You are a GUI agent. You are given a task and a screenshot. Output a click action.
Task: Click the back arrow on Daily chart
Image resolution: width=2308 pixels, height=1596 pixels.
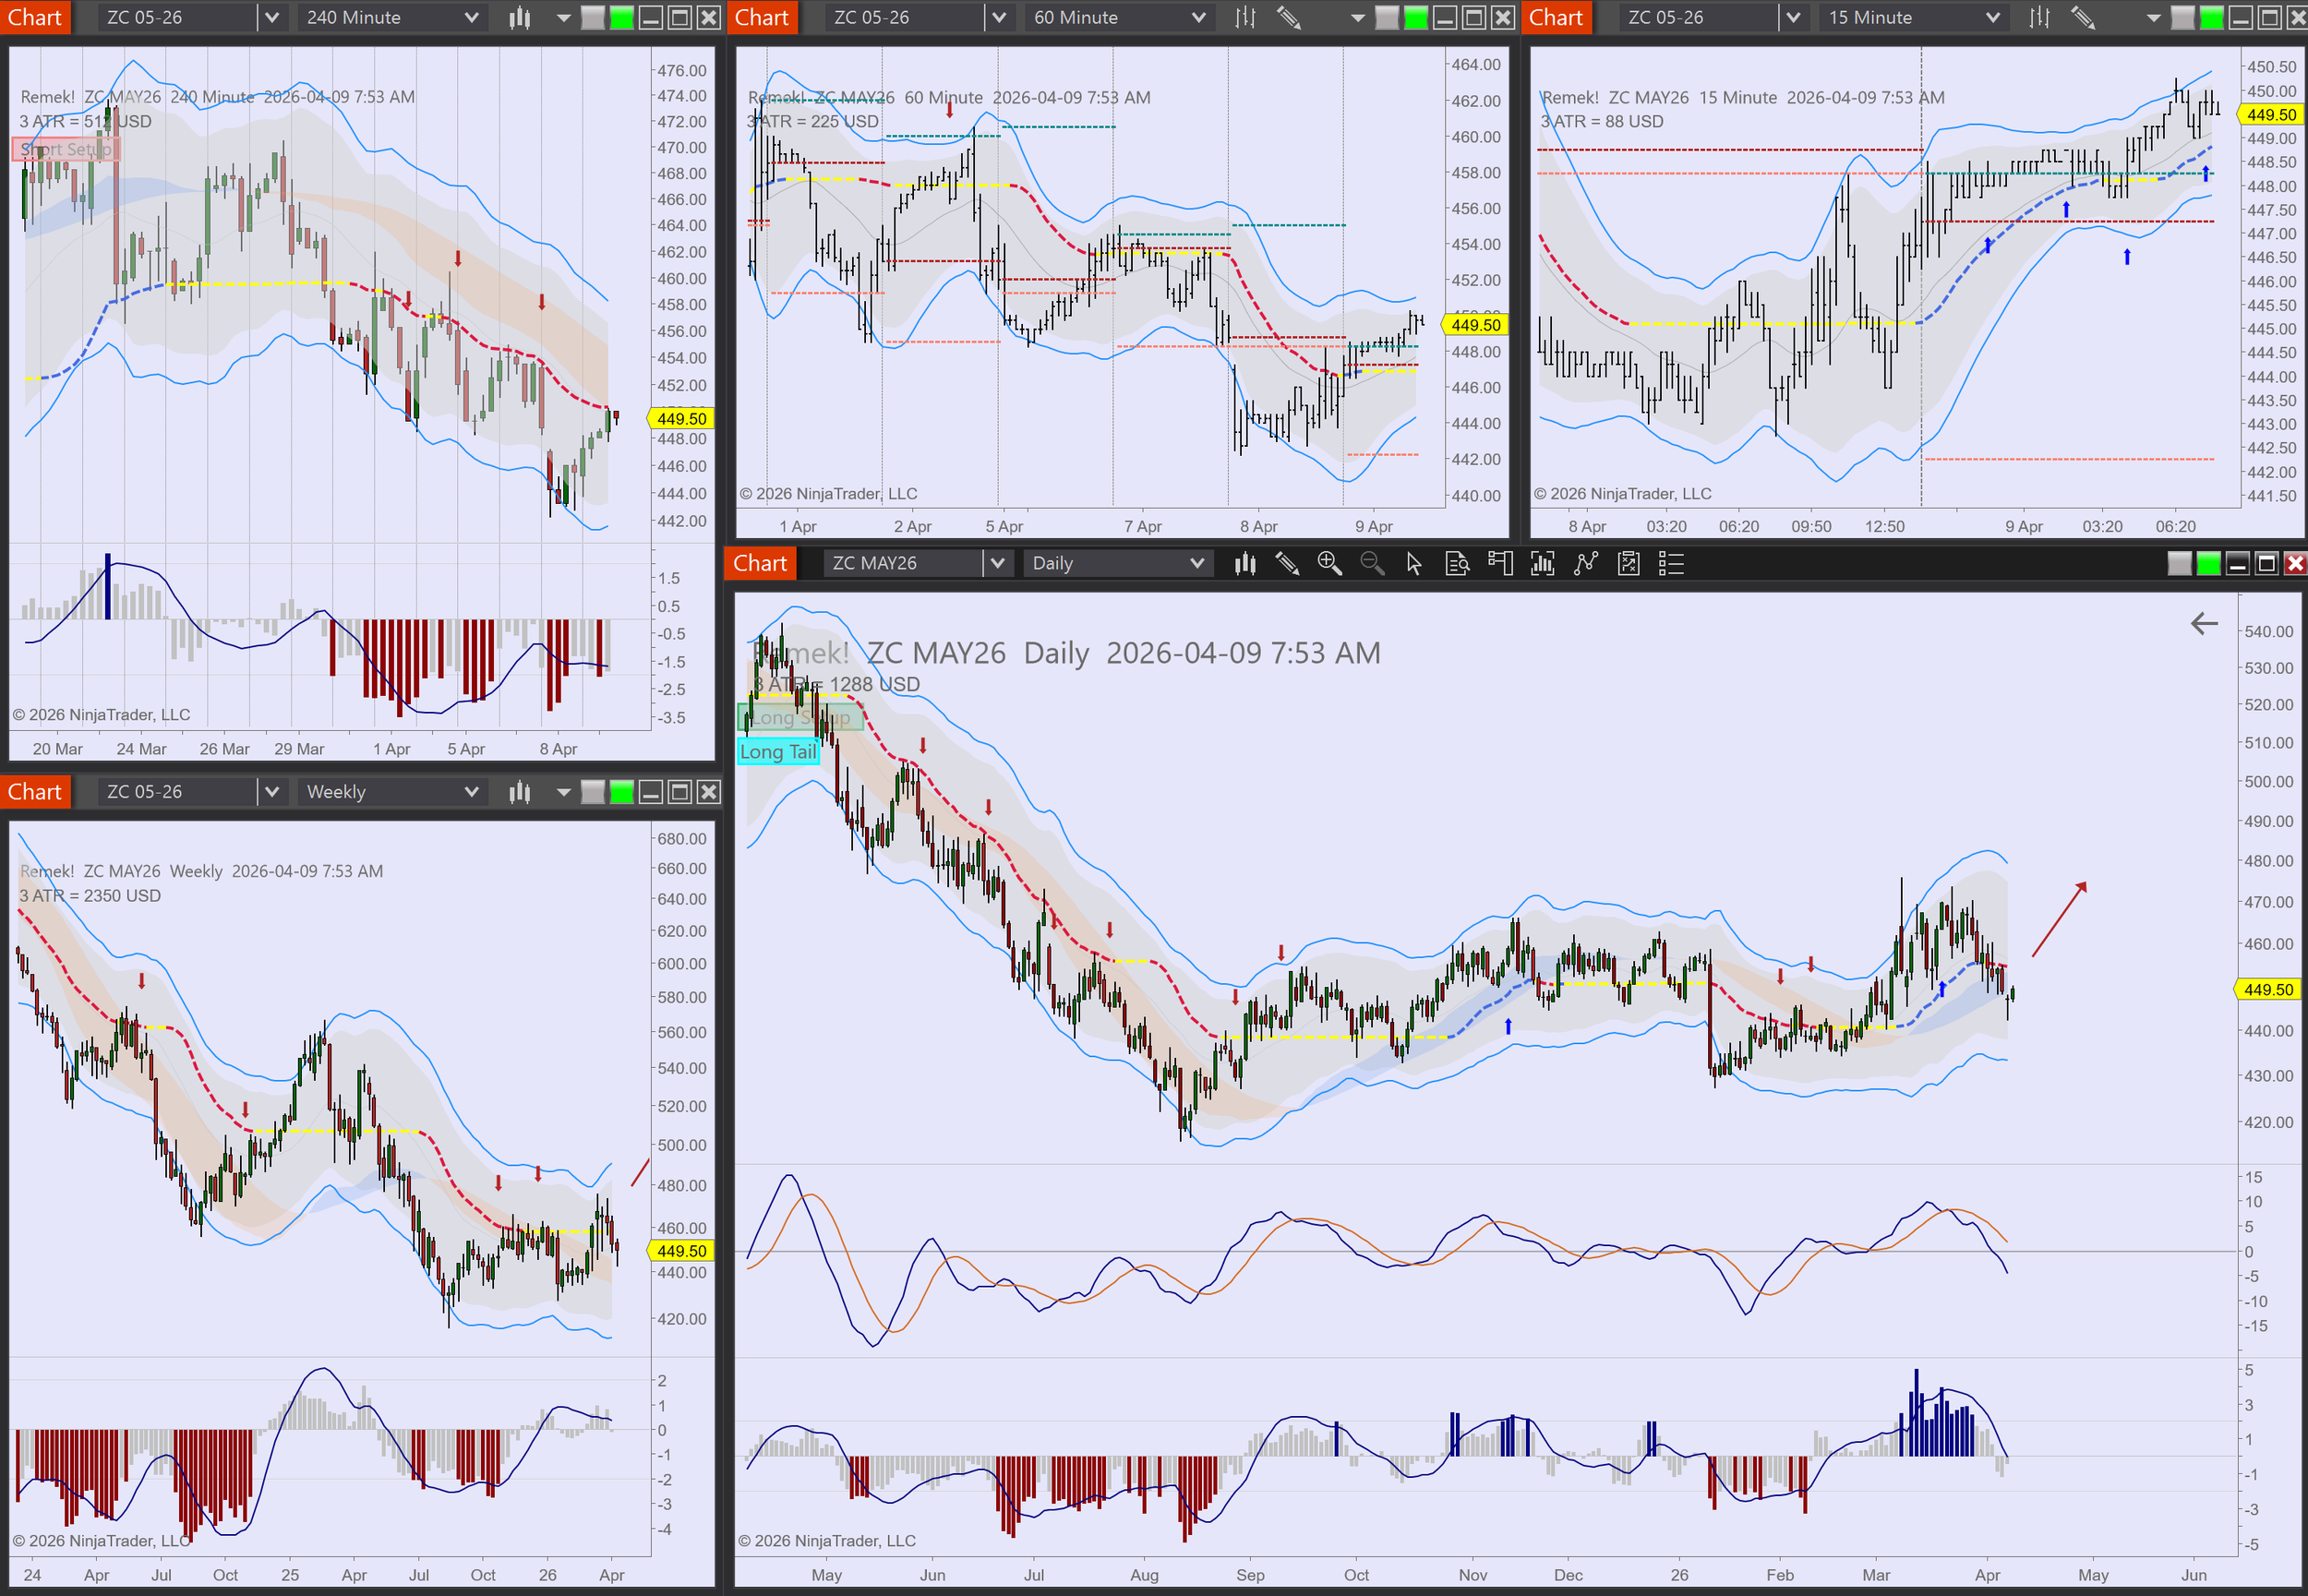coord(2204,623)
